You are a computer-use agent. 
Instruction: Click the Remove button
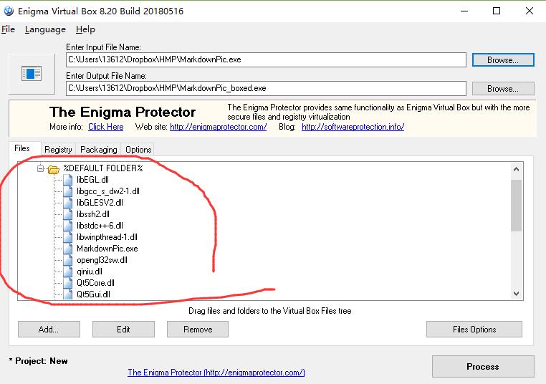198,330
